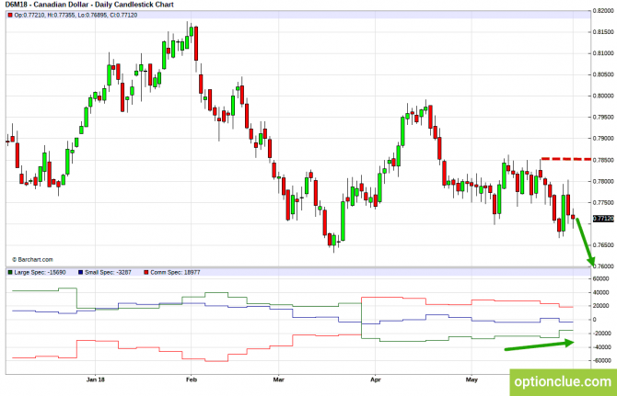
Task: Click the 'Large Spec: -15690' label
Action: tap(41, 272)
